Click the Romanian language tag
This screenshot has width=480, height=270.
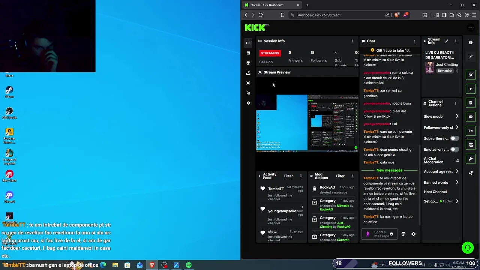point(445,70)
